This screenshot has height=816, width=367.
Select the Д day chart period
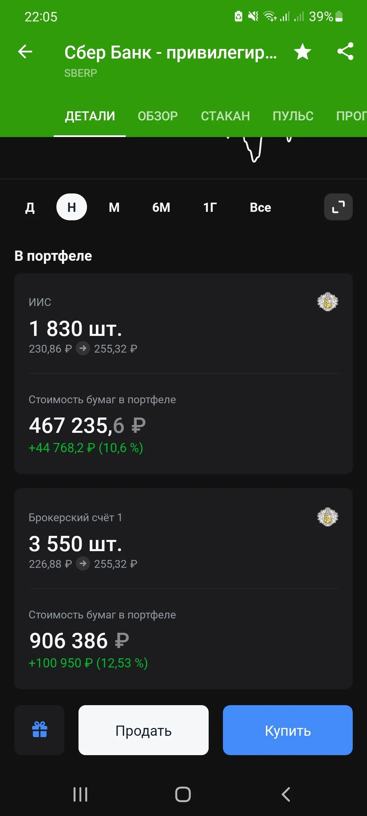click(x=30, y=207)
